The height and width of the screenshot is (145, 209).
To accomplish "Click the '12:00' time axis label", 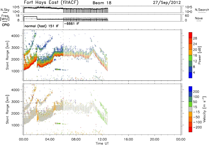I will pos(102,140).
